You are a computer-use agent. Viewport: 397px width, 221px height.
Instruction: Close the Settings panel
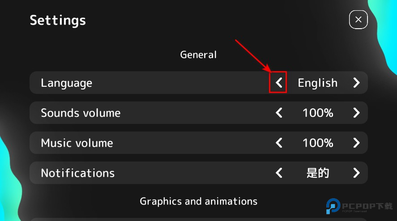[358, 20]
